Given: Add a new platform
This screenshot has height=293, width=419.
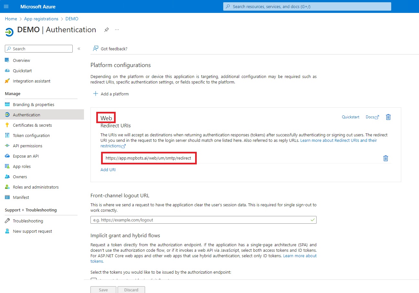Looking at the screenshot, I should coord(111,94).
